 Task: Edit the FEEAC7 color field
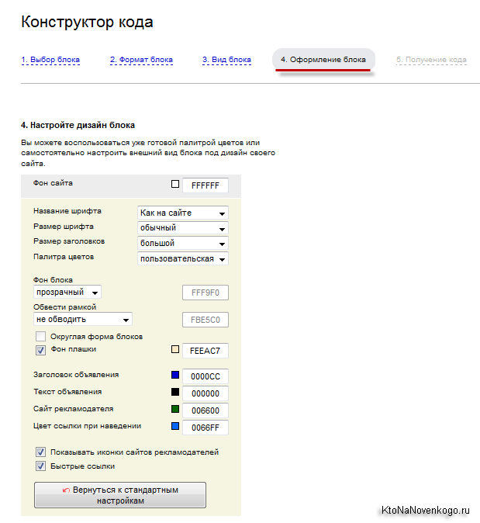tap(205, 351)
